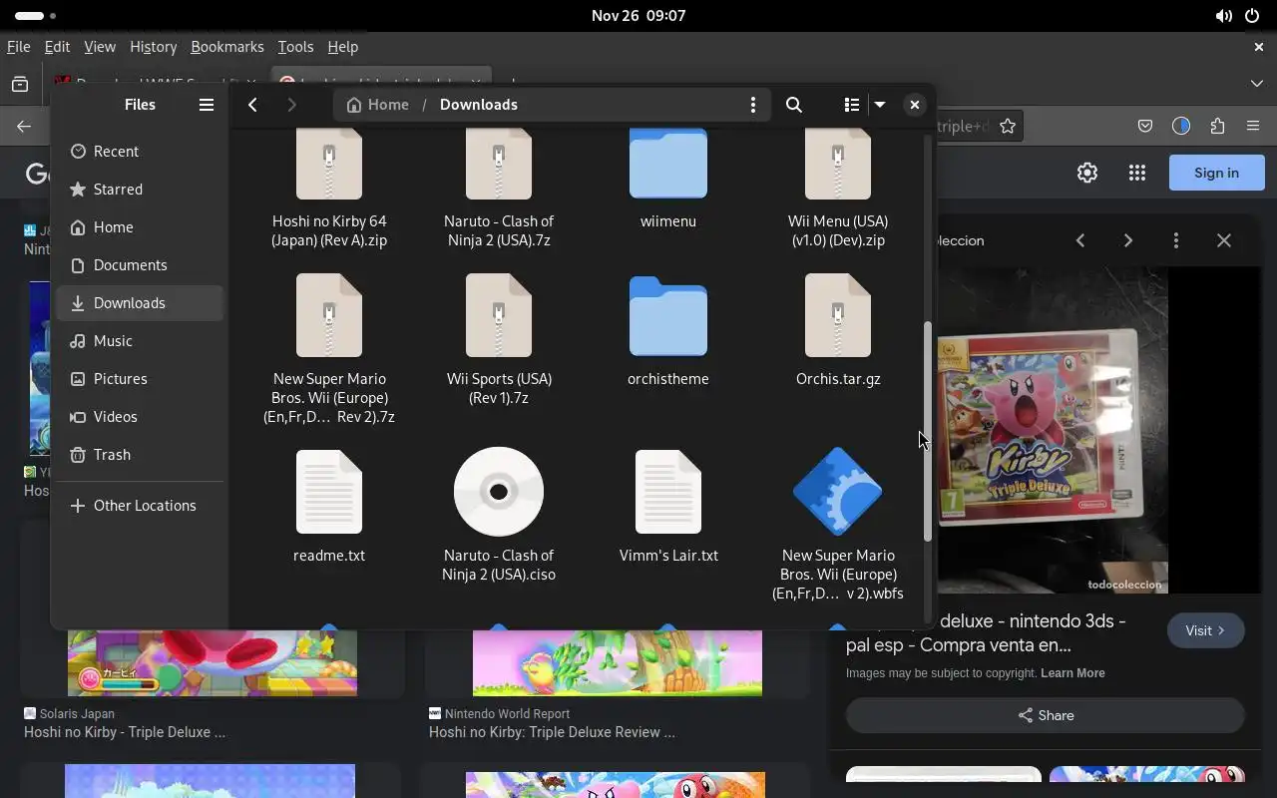Image resolution: width=1277 pixels, height=798 pixels.
Task: Open system power menu
Action: click(1252, 16)
